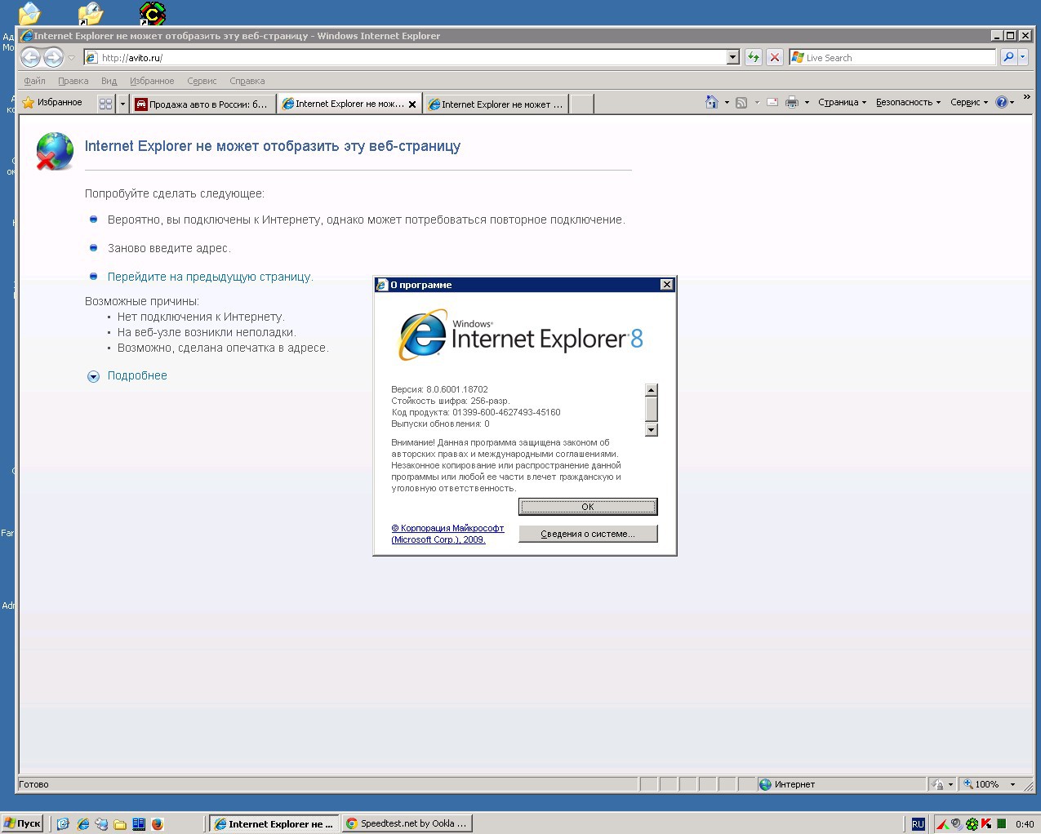Launch Internet Explorer from quick launch
1041x834 pixels.
tap(82, 824)
